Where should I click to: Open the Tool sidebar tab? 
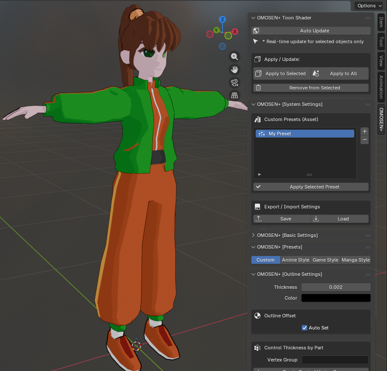(381, 42)
